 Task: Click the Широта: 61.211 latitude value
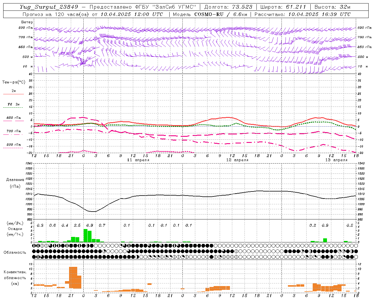tap(283, 7)
